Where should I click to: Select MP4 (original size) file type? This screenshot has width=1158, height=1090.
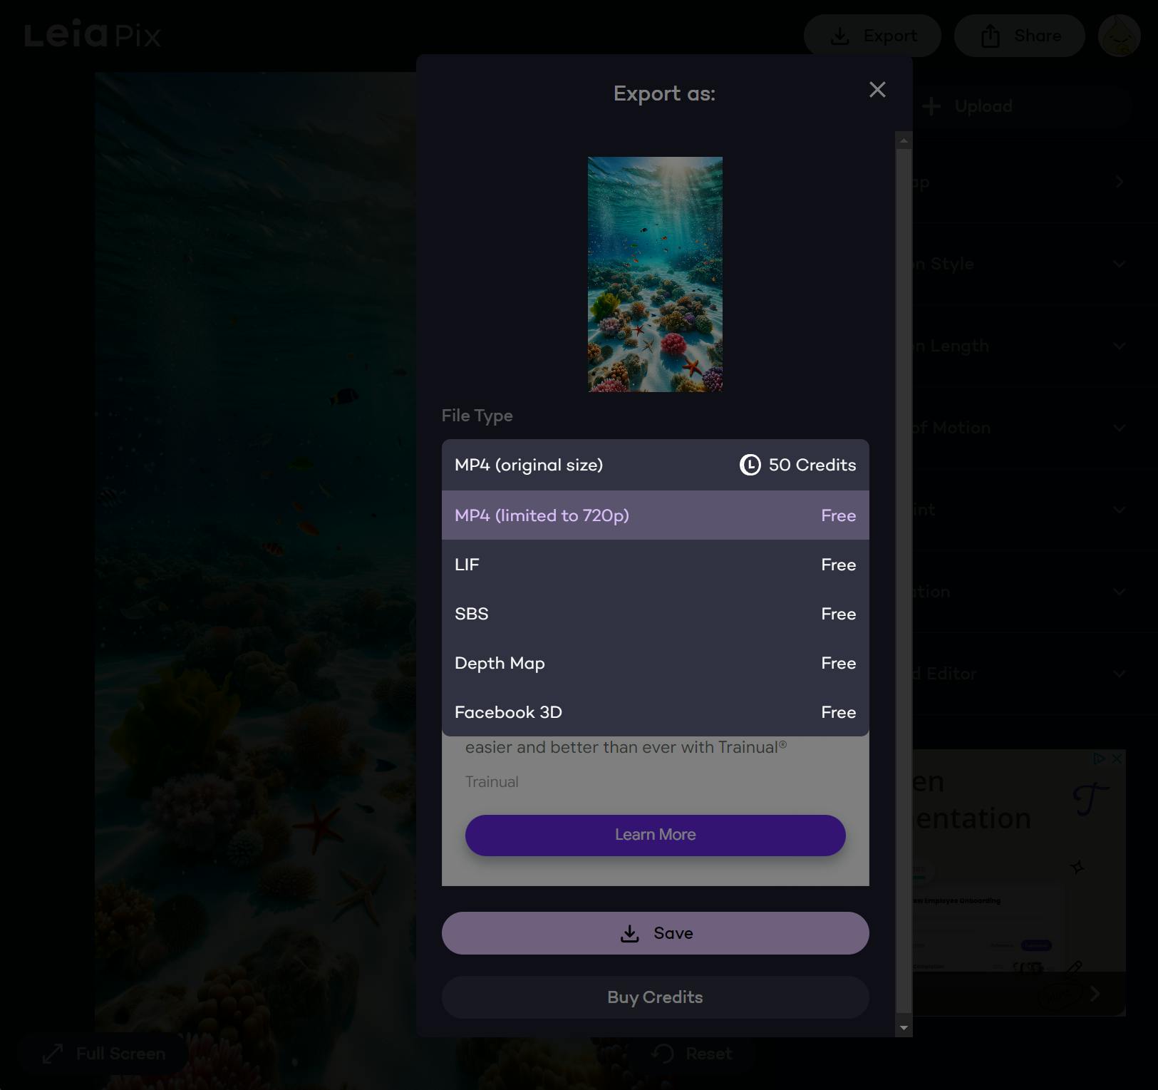coord(655,465)
